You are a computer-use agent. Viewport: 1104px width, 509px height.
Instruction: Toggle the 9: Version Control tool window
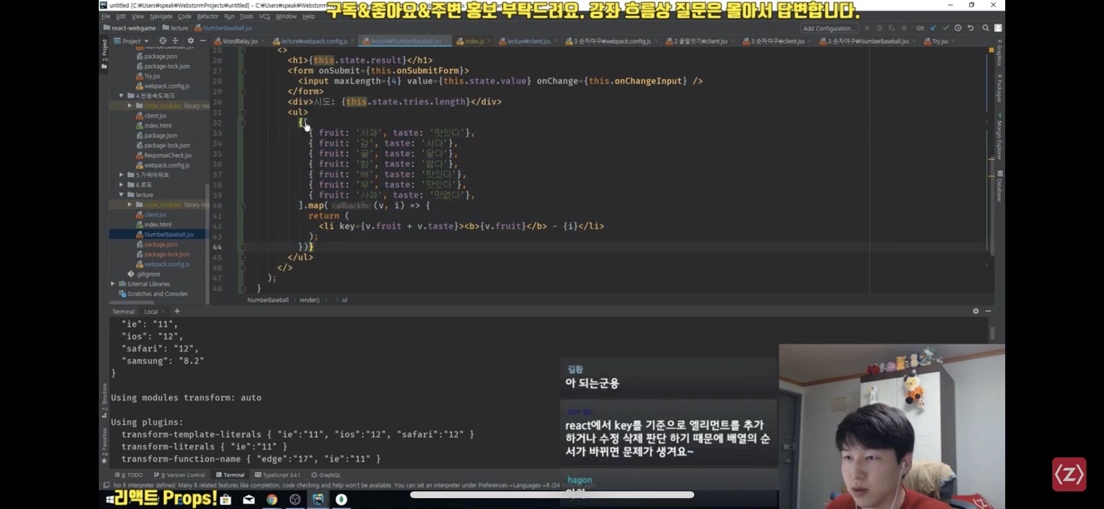pyautogui.click(x=179, y=475)
